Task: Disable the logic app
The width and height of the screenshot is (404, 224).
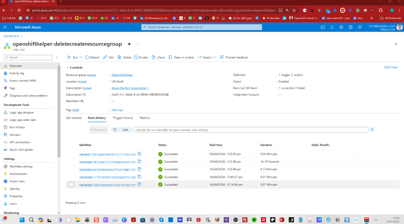Action: click(x=141, y=57)
